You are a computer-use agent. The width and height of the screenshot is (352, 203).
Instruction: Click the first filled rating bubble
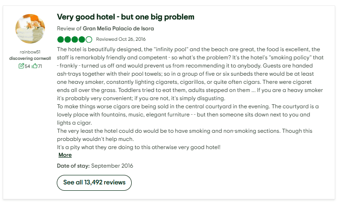coord(60,39)
